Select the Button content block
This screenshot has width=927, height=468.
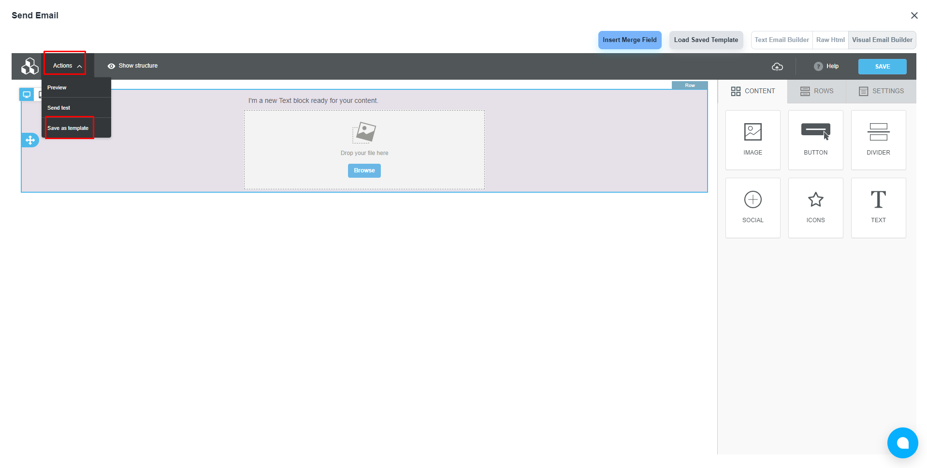(815, 140)
